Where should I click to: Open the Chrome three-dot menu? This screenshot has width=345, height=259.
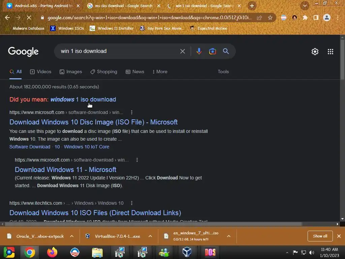tap(338, 18)
